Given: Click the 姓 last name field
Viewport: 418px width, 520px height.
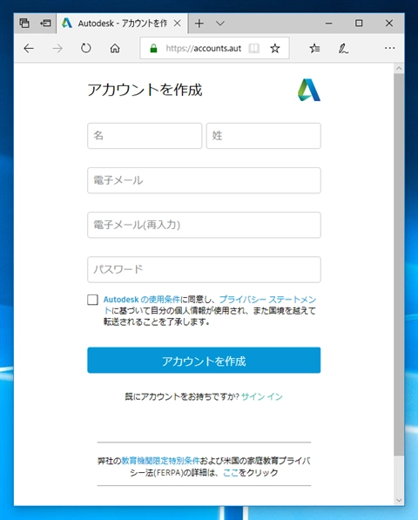Looking at the screenshot, I should coord(264,136).
